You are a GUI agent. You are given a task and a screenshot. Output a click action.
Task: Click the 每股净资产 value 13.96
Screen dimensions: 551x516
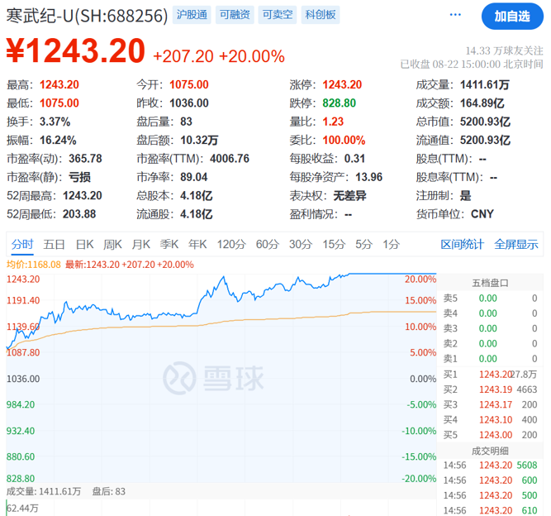(368, 177)
